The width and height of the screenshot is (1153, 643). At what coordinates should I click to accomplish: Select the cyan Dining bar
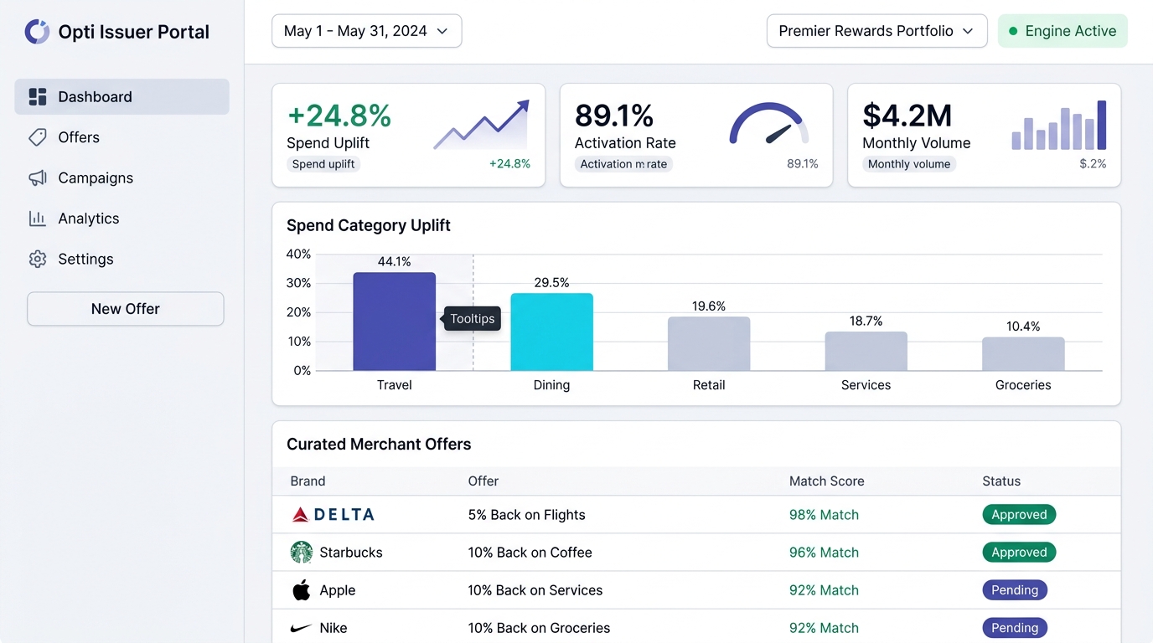pyautogui.click(x=551, y=332)
